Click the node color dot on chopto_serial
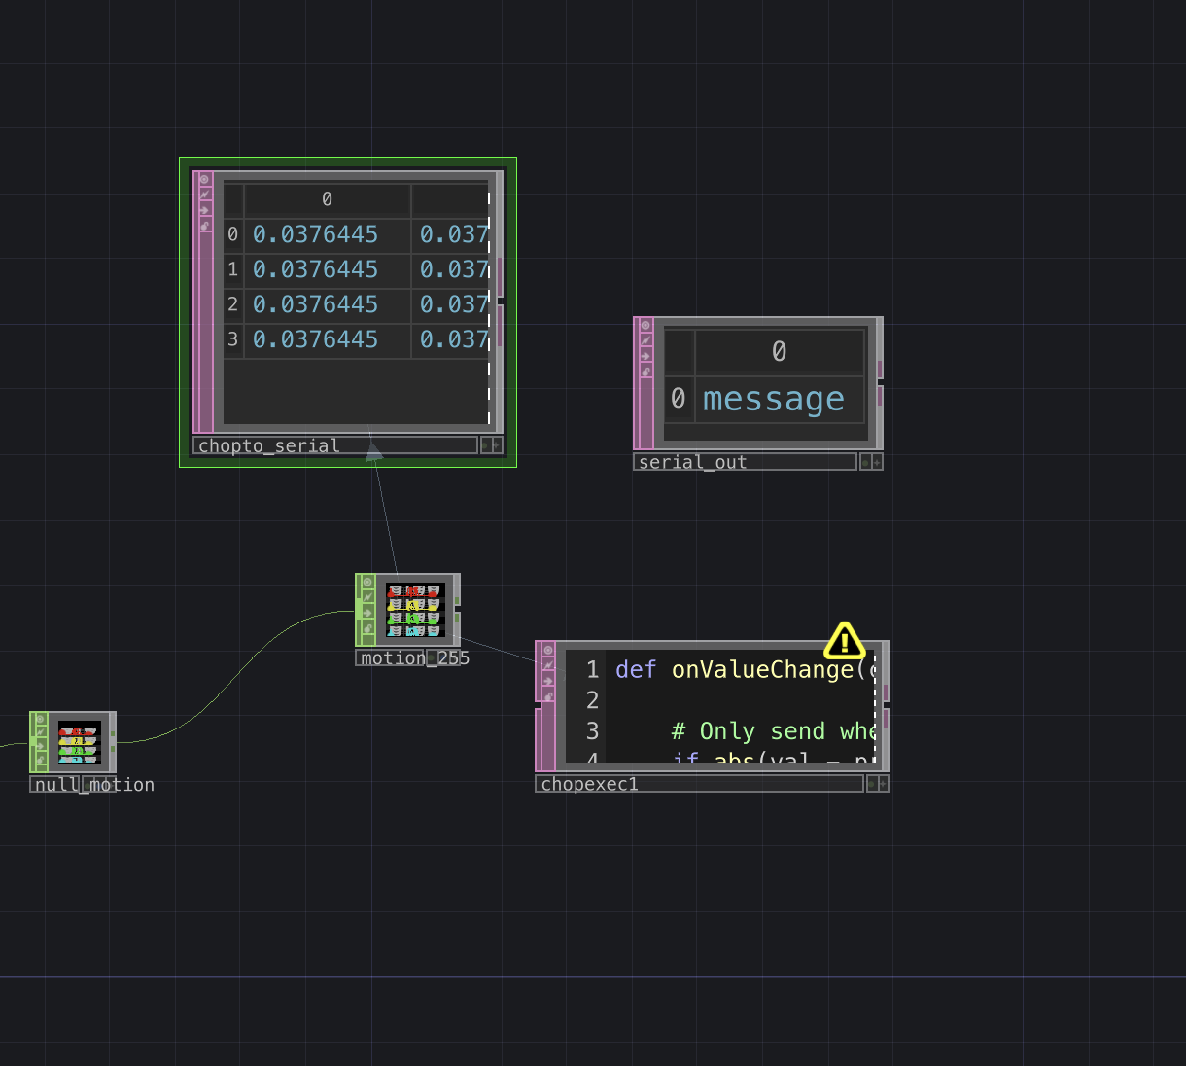Image resolution: width=1186 pixels, height=1066 pixels. click(x=484, y=445)
